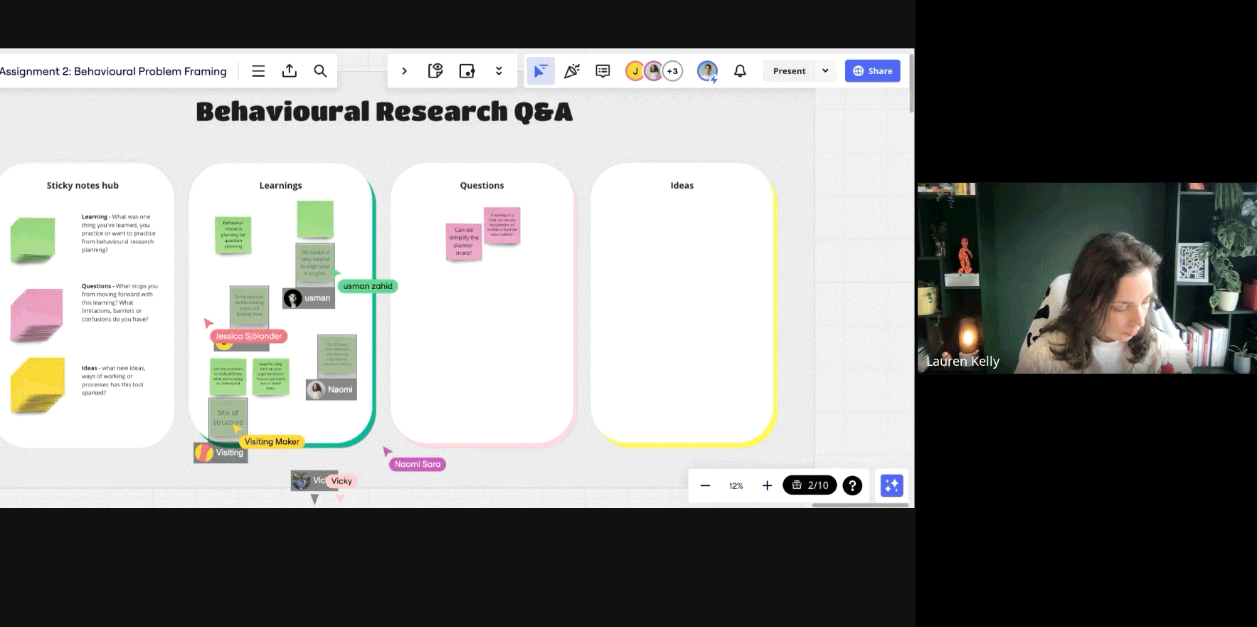Screen dimensions: 1257x627
Task: Click the export board upload icon
Action: [290, 71]
